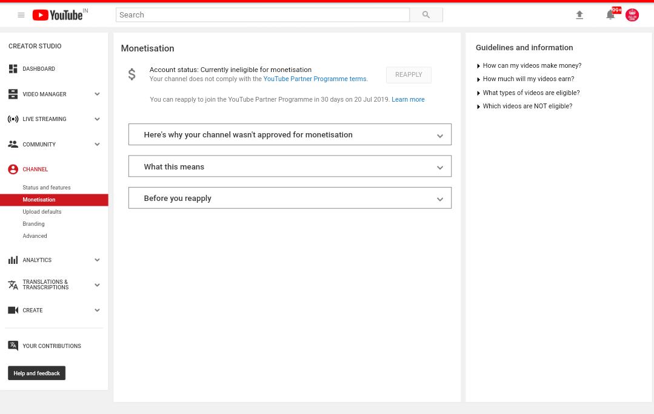The image size is (654, 414).
Task: Open YouTube Partner Programme terms link
Action: coord(315,79)
